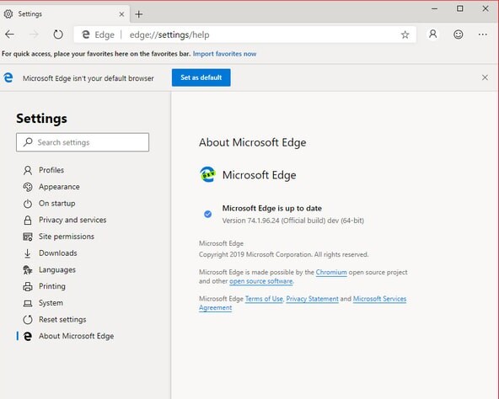Click the Settings tab title
This screenshot has width=499, height=399.
pyautogui.click(x=30, y=14)
